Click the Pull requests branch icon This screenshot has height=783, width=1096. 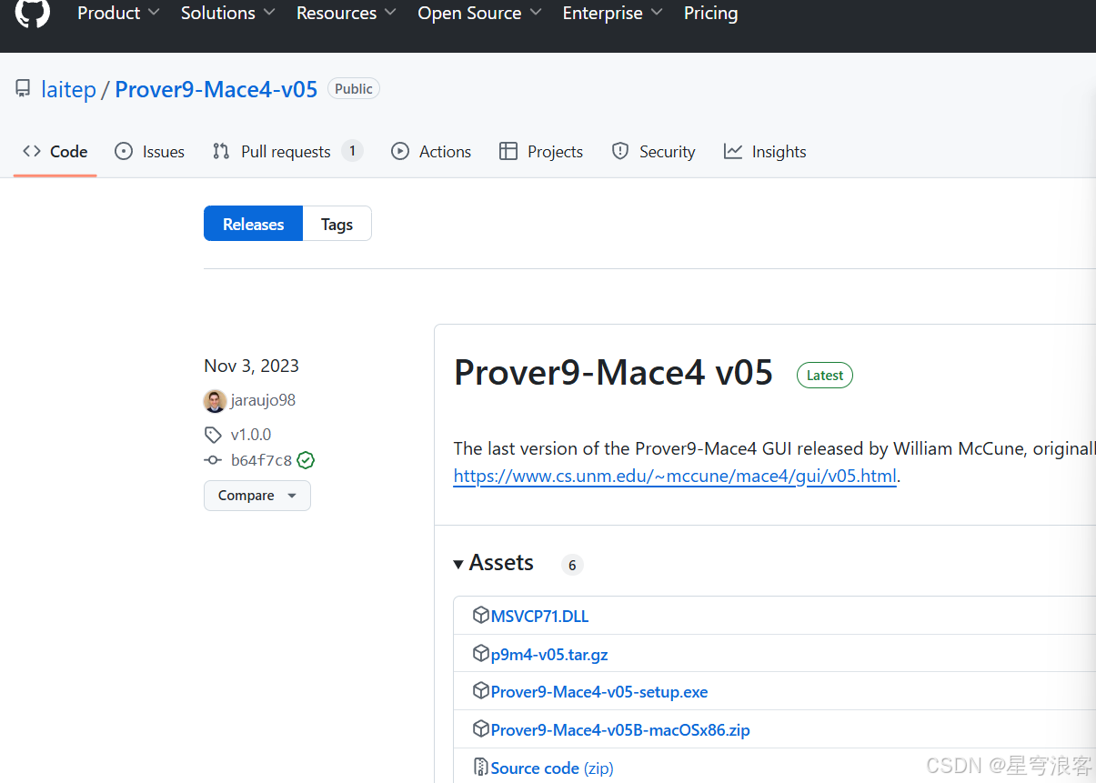[x=221, y=152]
